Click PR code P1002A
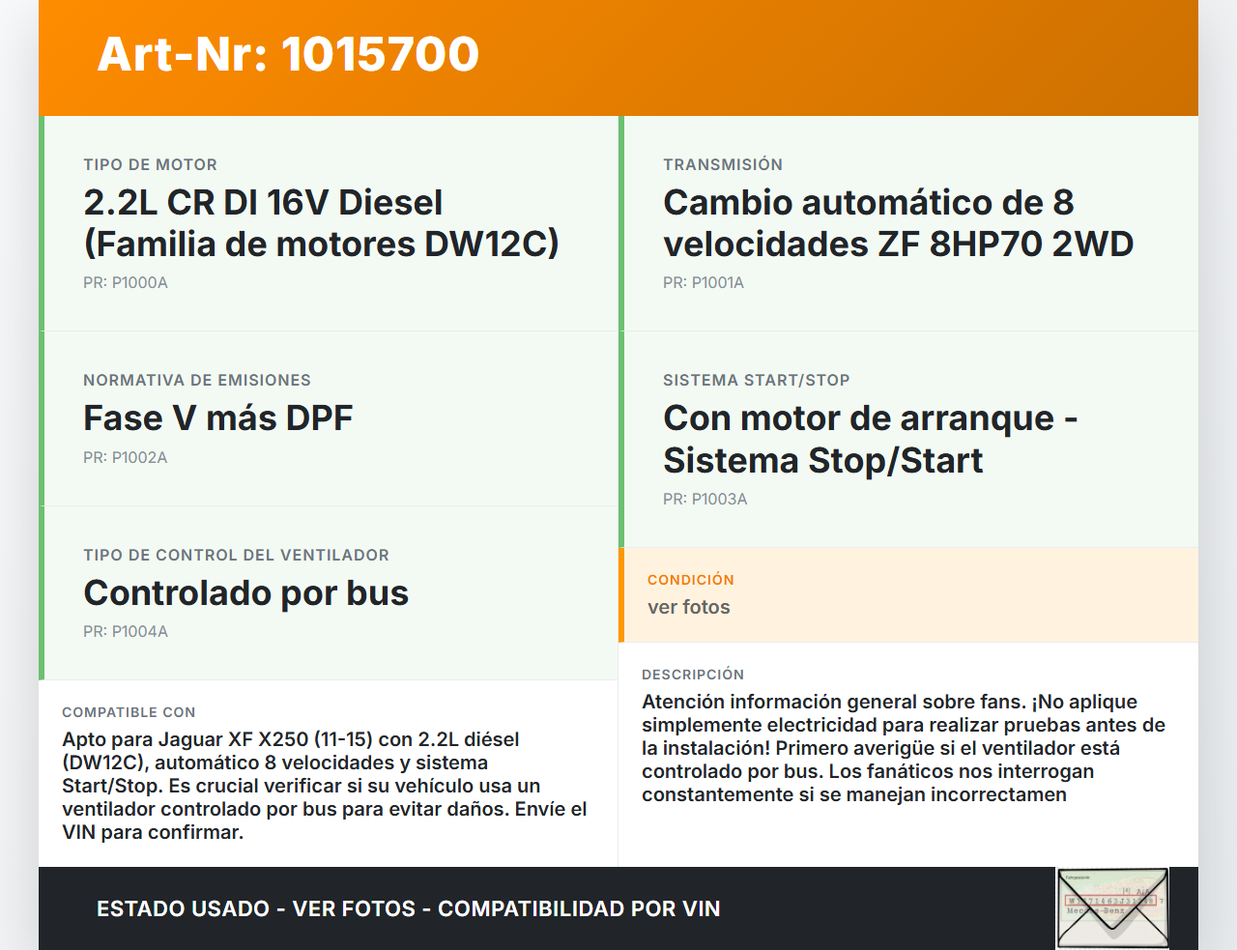 (126, 457)
